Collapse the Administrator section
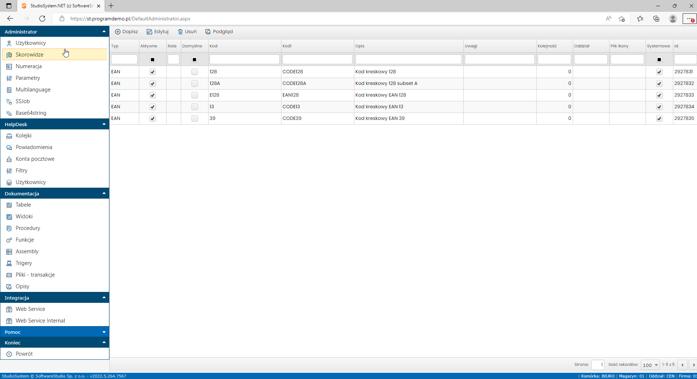Image resolution: width=697 pixels, height=379 pixels. [x=104, y=32]
